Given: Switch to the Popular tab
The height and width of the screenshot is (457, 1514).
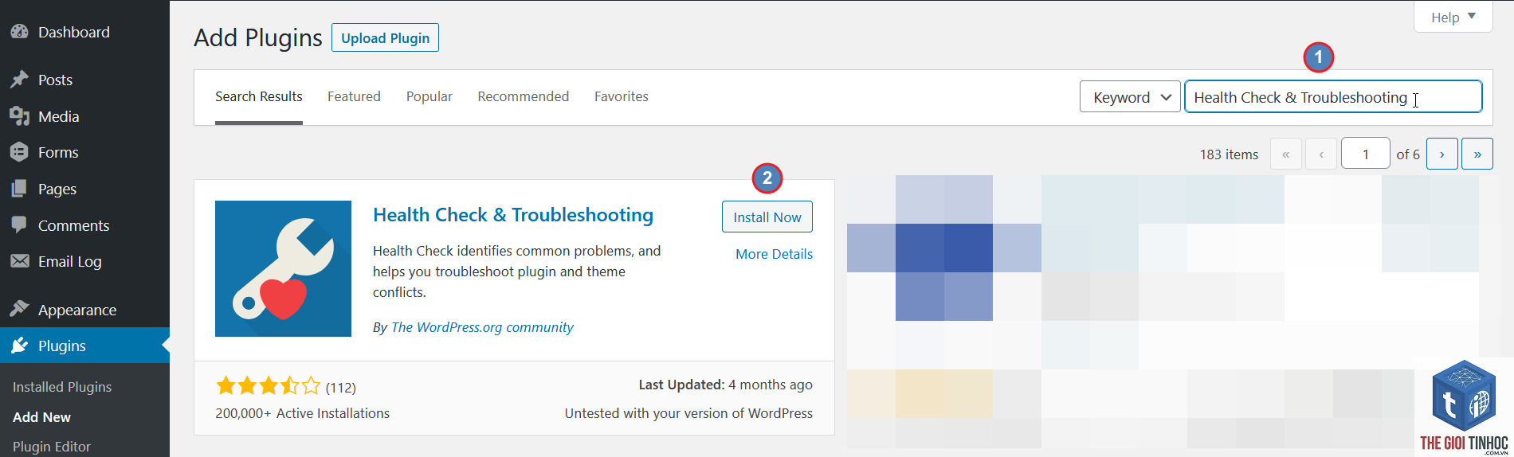Looking at the screenshot, I should pos(429,96).
